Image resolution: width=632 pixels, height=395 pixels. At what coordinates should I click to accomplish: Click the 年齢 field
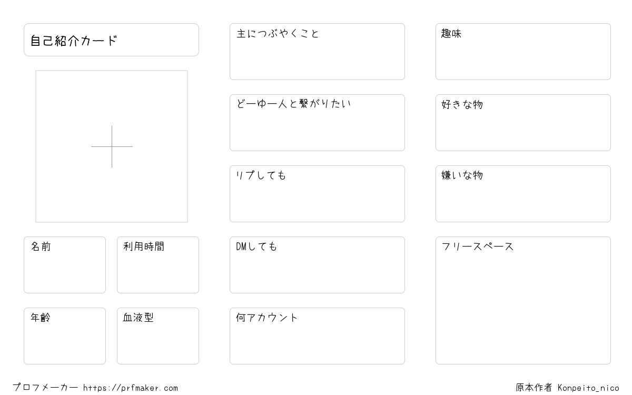[65, 336]
